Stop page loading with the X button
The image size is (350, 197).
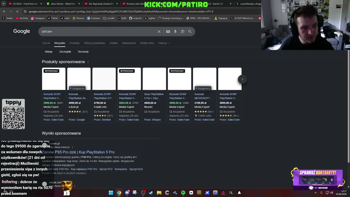pos(17,11)
